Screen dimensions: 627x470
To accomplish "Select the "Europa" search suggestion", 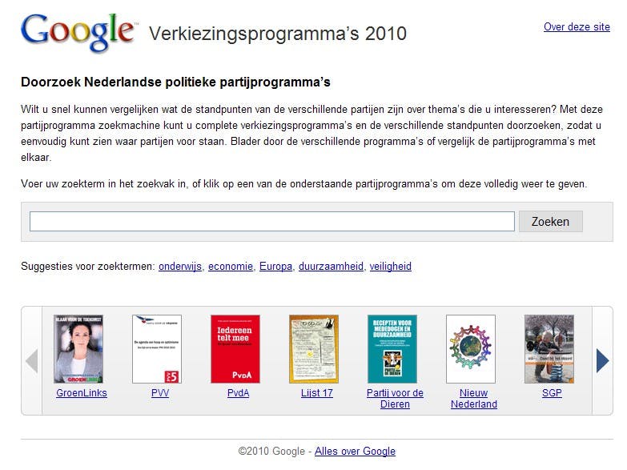I will point(275,267).
